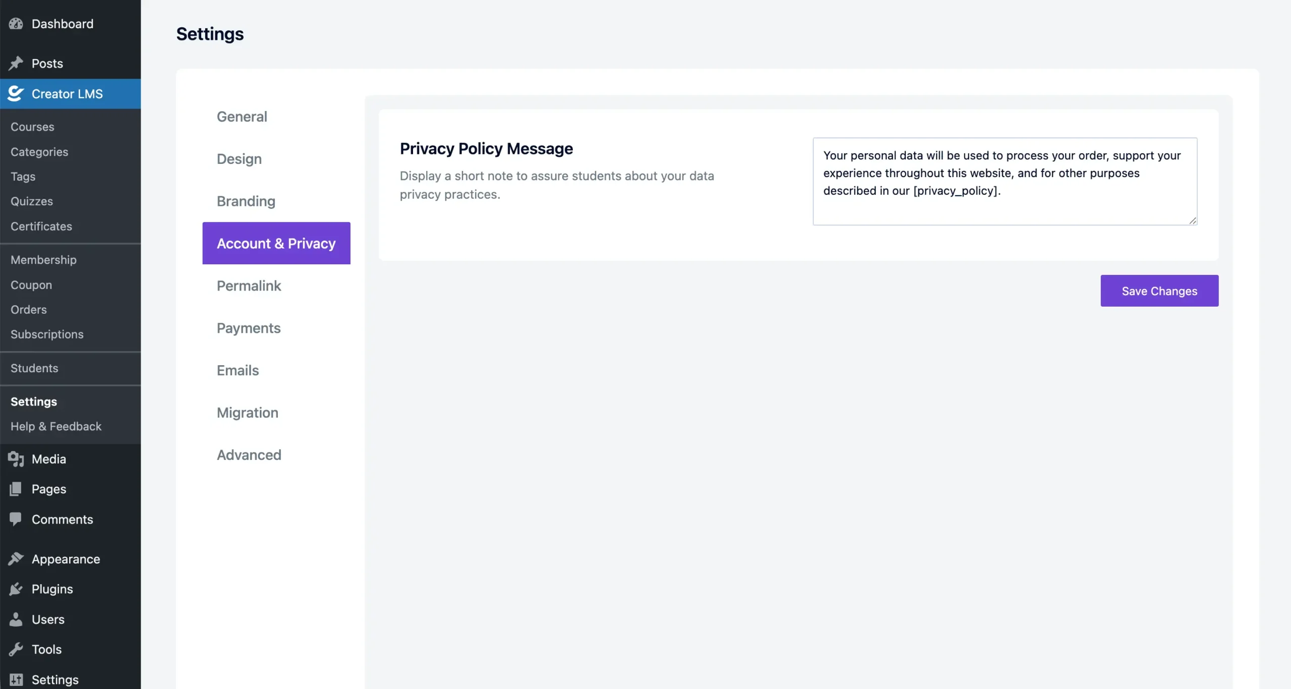Click the Save Changes button
This screenshot has height=689, width=1291.
pyautogui.click(x=1159, y=291)
